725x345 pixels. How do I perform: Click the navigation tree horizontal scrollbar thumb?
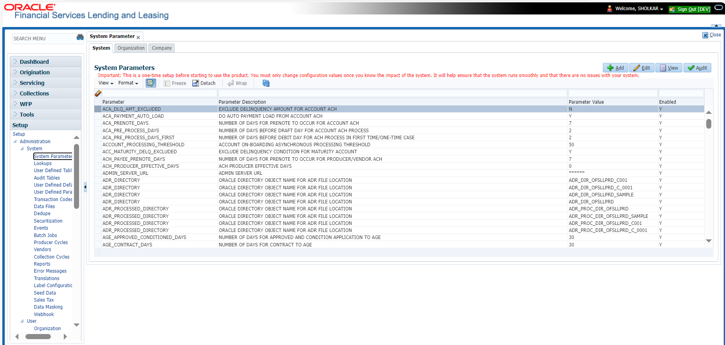point(38,336)
